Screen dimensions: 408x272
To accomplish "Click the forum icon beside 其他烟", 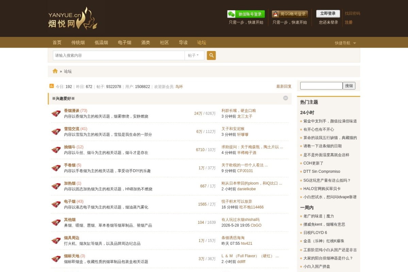I will point(56,222).
